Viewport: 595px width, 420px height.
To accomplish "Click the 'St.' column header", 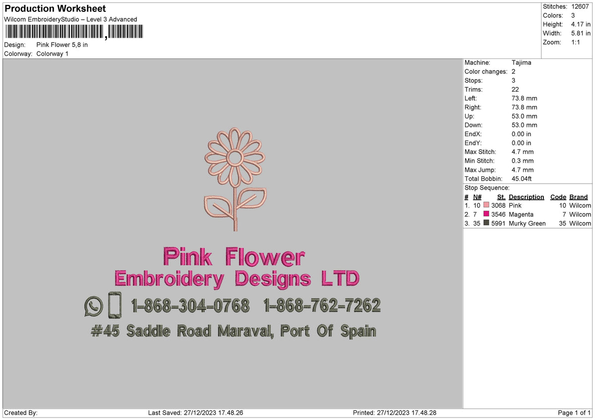I will pyautogui.click(x=501, y=197).
